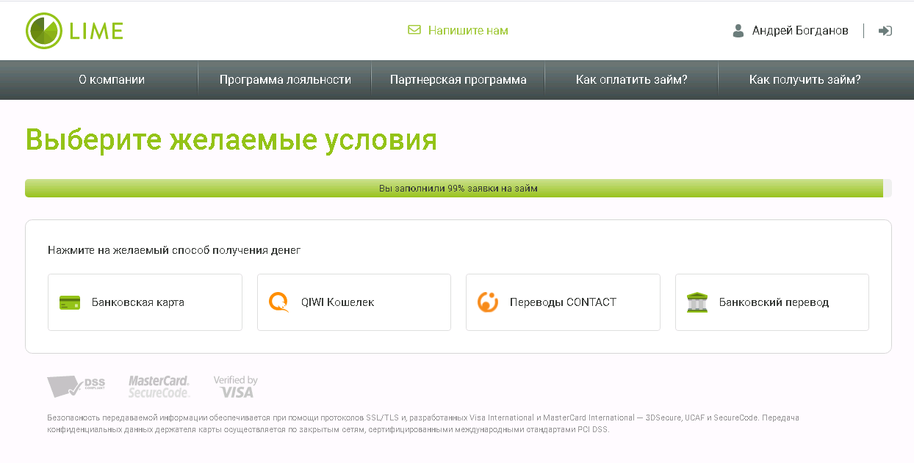This screenshot has height=463, width=914.
Task: Click the MasterCard SecureCode logo
Action: click(x=159, y=387)
